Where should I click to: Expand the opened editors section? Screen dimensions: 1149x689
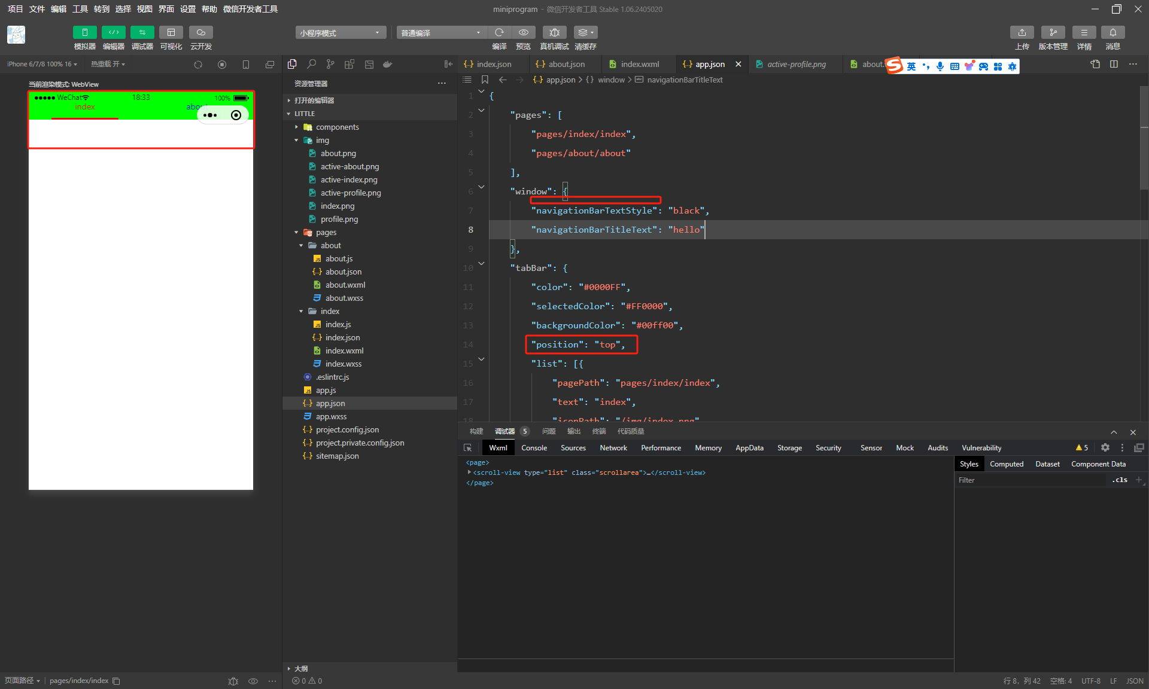click(x=370, y=100)
